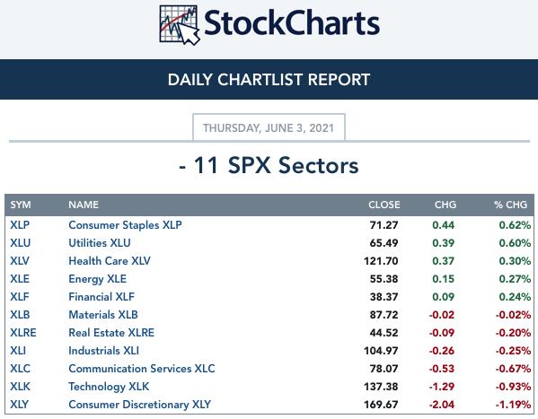Select the XLV ticker symbol
Image resolution: width=538 pixels, height=419 pixels.
tap(20, 260)
